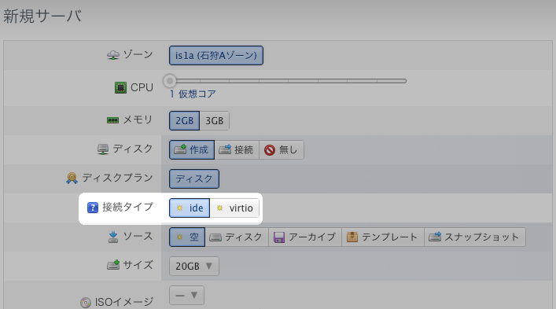
Task: Select the virtio connection type
Action: pyautogui.click(x=234, y=208)
